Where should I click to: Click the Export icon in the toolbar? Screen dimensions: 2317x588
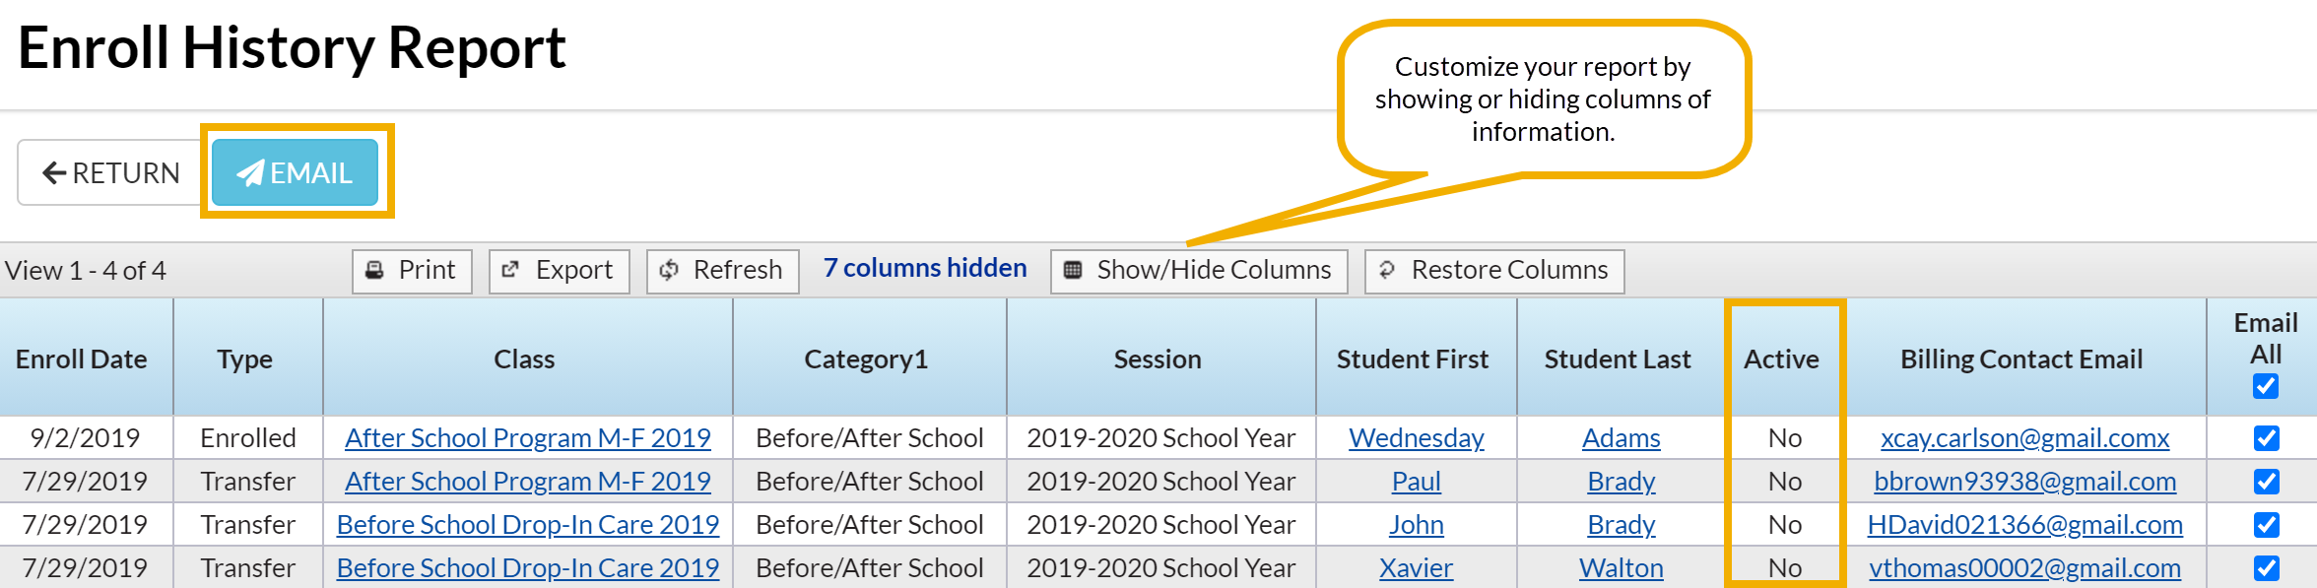coord(510,270)
